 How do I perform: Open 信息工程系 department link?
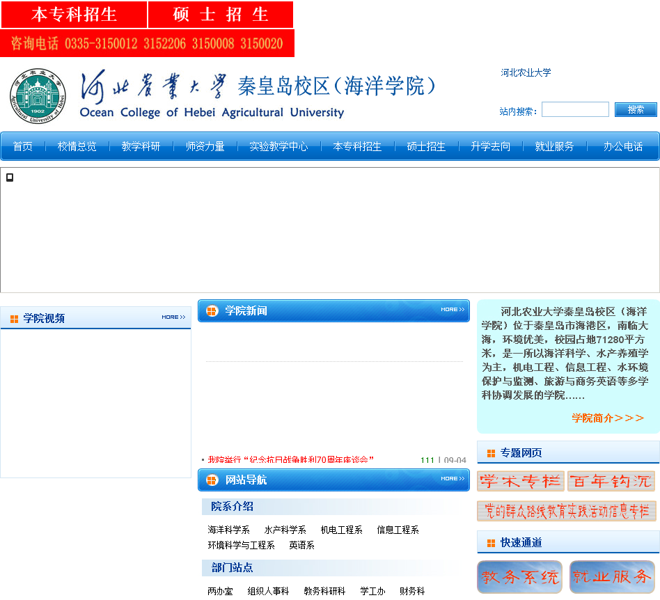coord(398,530)
